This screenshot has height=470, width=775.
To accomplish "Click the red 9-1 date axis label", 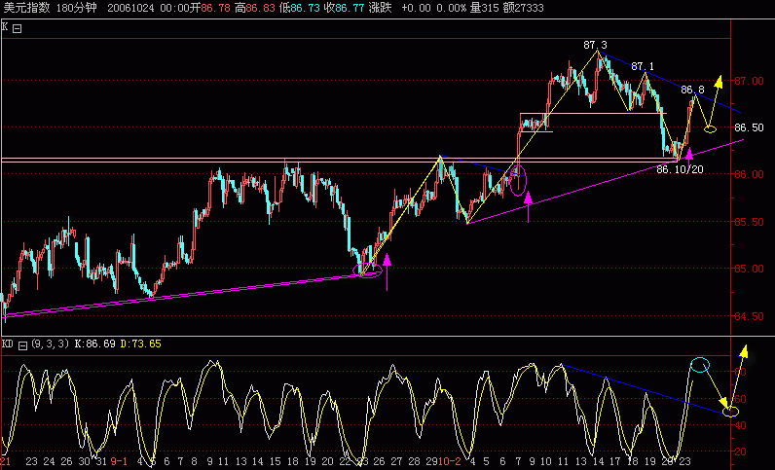I will [x=119, y=461].
